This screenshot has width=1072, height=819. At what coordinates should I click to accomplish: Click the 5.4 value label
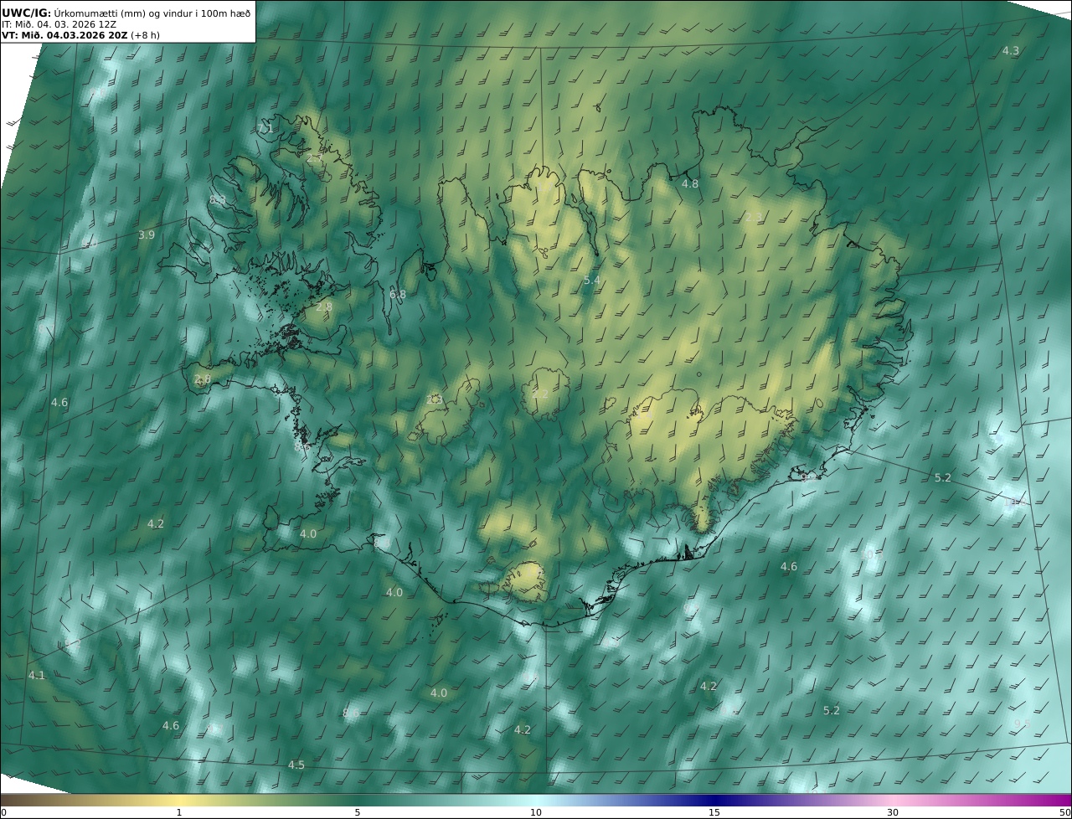click(x=591, y=280)
